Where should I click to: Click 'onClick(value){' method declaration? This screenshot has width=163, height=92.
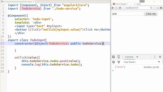[x=27, y=57]
